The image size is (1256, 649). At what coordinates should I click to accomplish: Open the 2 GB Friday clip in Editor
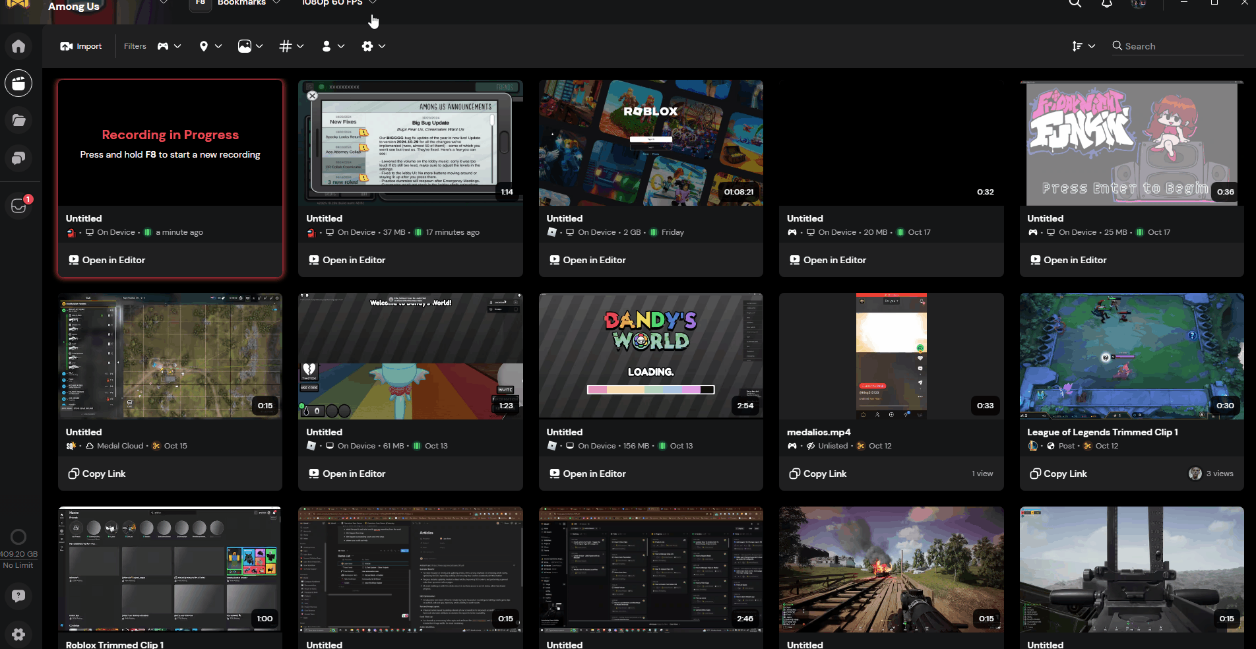click(x=588, y=260)
